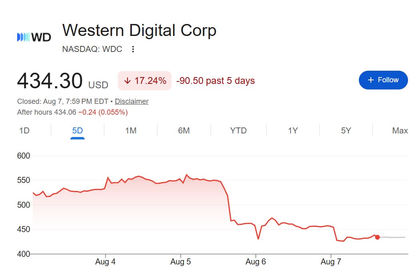Follow Western Digital Corp stock
The image size is (420, 280).
[x=383, y=80]
